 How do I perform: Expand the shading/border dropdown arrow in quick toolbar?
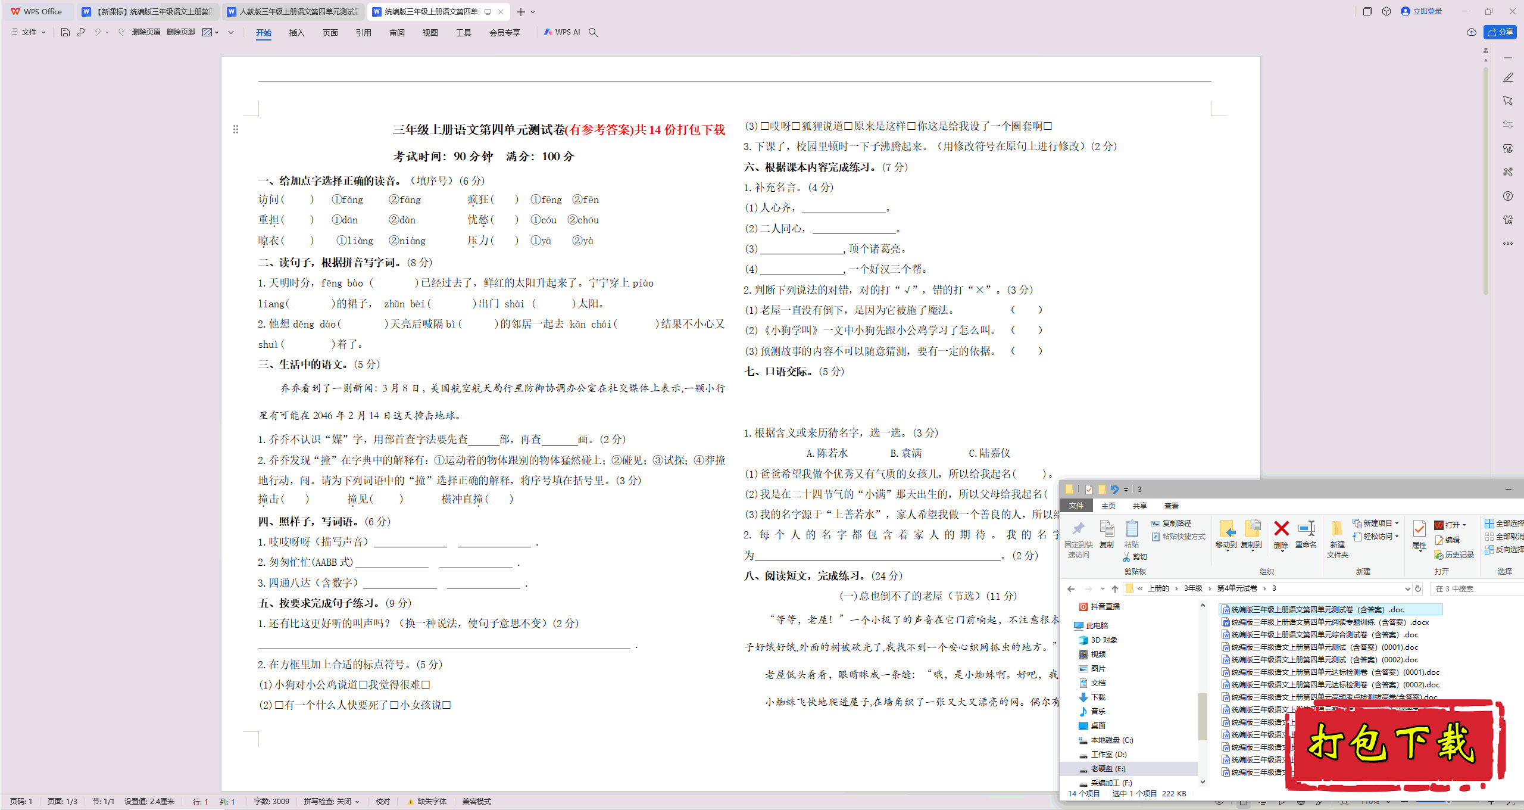pos(217,32)
